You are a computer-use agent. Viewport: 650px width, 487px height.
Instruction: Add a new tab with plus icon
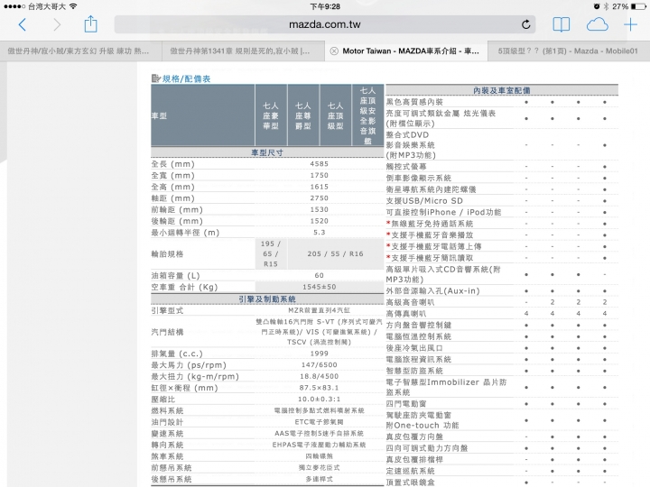[x=630, y=25]
